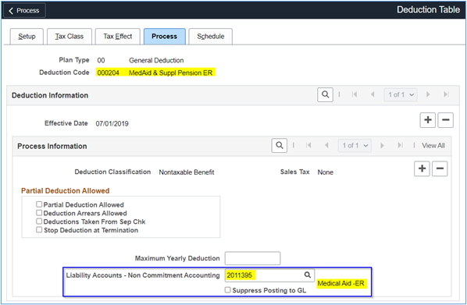This screenshot has height=305, width=467.
Task: Search within Process Information rows
Action: point(280,146)
